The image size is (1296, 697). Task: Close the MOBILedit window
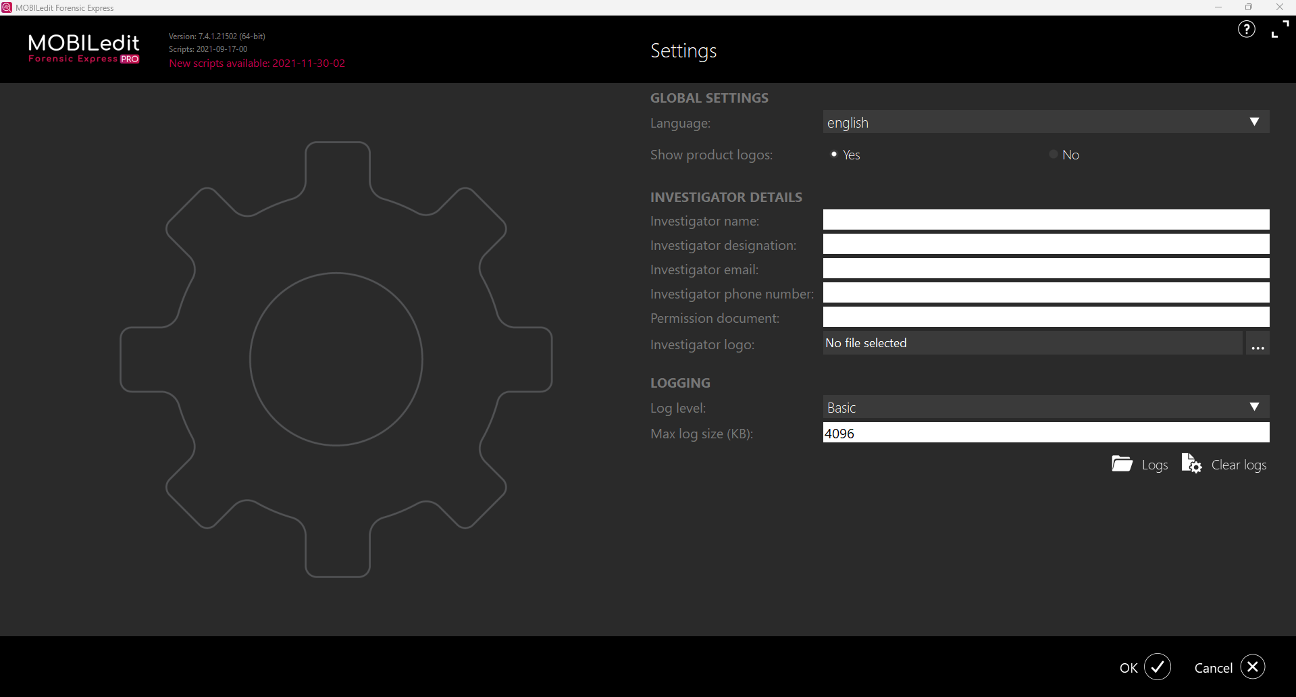[x=1280, y=7]
